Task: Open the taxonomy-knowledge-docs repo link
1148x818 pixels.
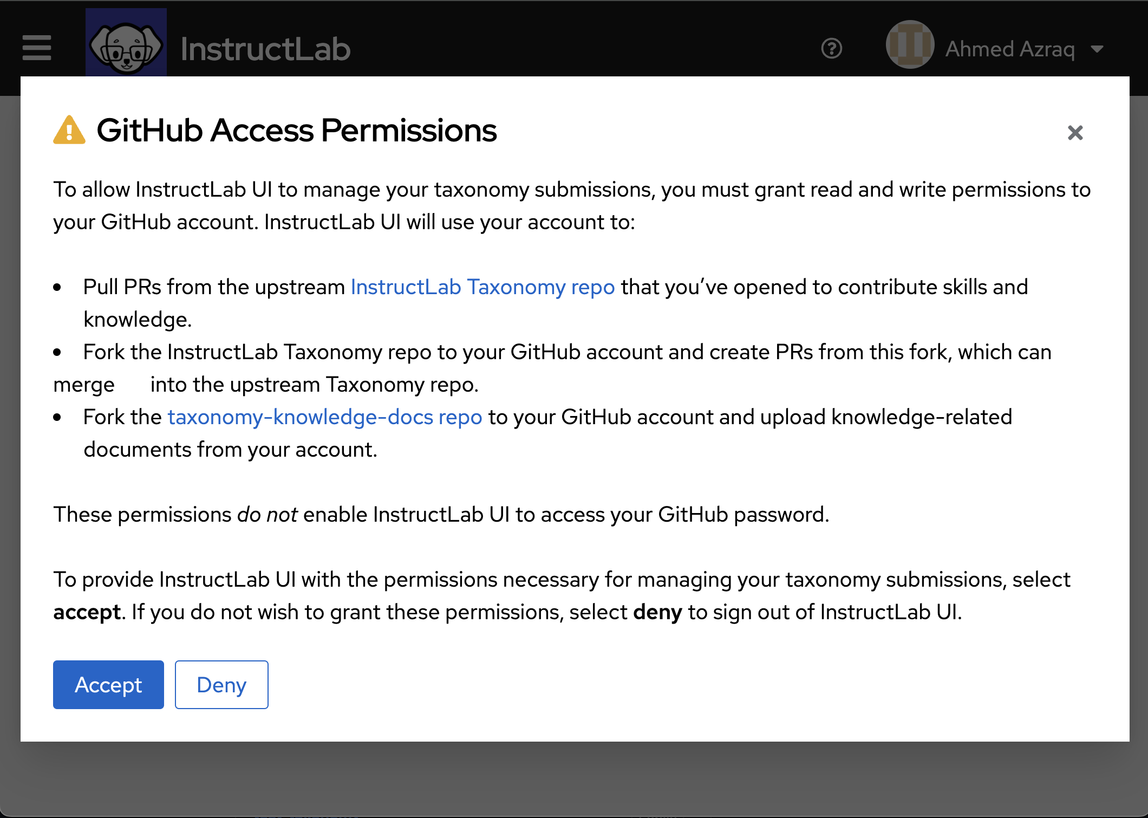Action: [324, 417]
